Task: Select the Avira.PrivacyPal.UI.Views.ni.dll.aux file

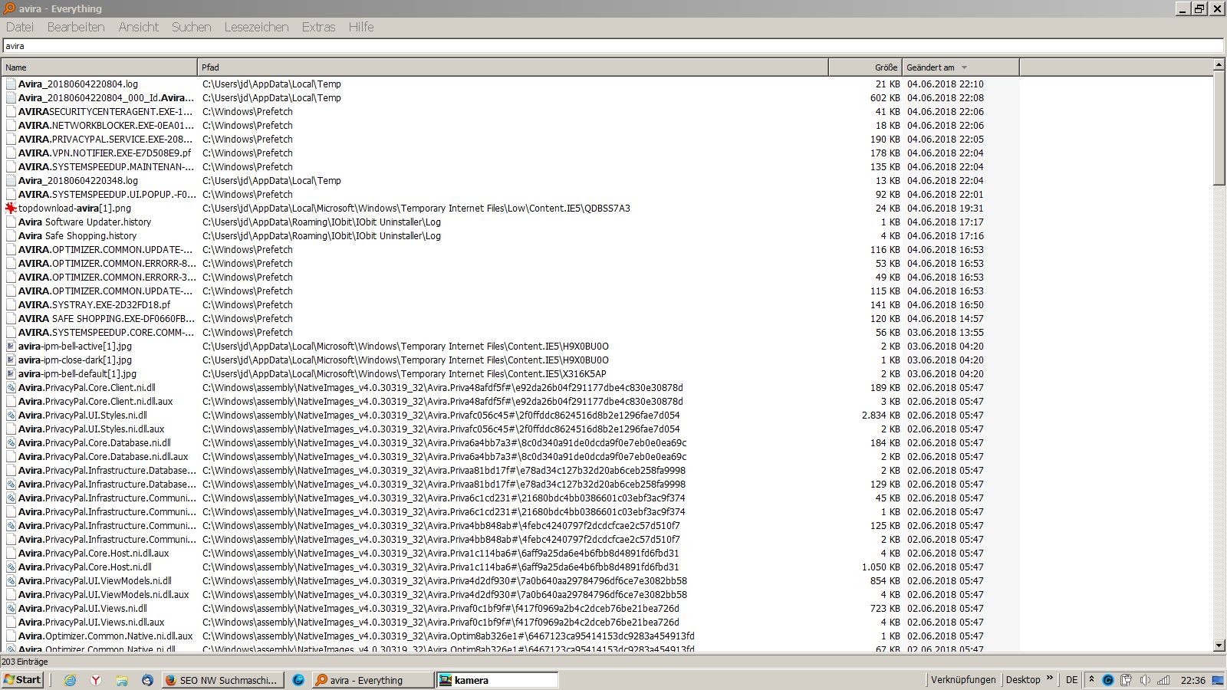Action: pos(91,623)
